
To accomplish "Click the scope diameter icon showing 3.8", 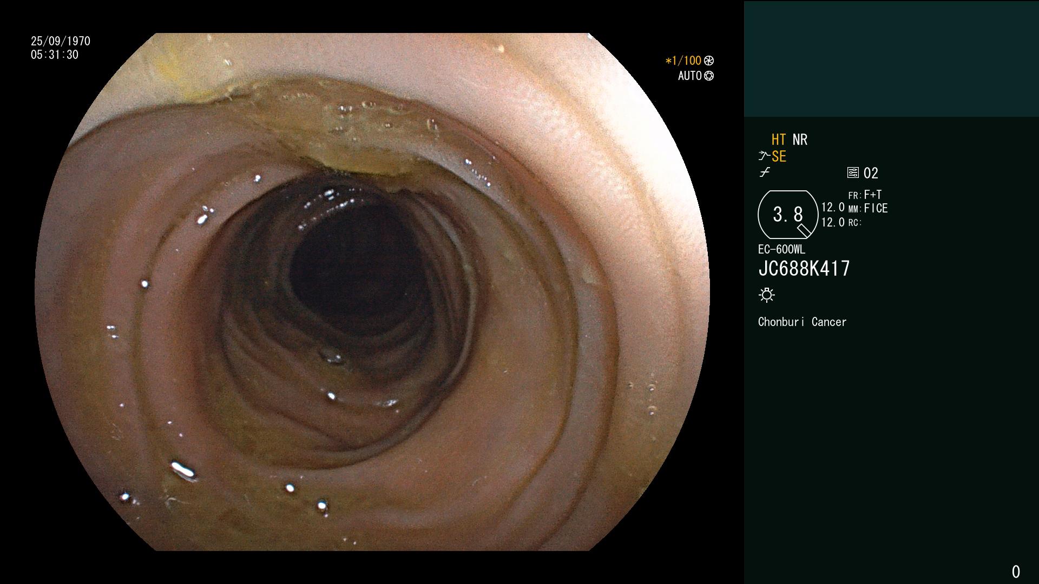I will (788, 215).
